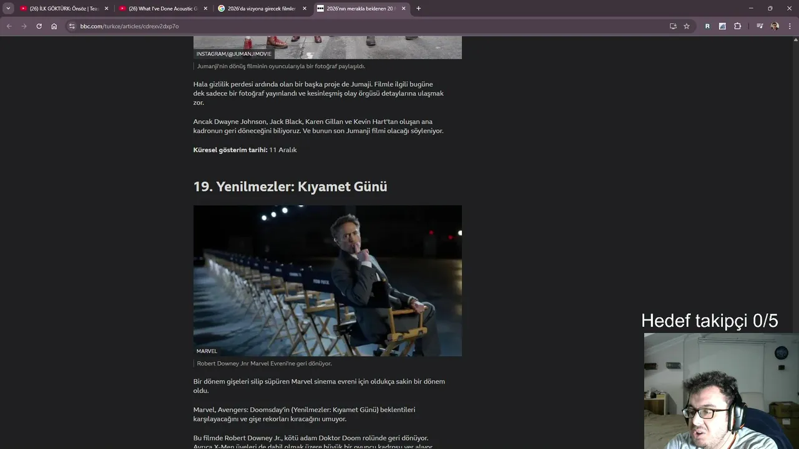Viewport: 799px width, 449px height.
Task: Click INSTAGRAM/@JUMANJIMOVIE credit label
Action: click(x=234, y=54)
